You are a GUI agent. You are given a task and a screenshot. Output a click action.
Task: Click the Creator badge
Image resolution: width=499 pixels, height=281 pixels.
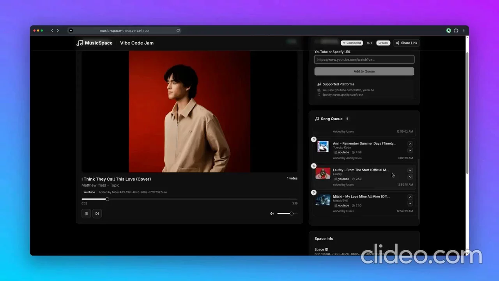383,43
